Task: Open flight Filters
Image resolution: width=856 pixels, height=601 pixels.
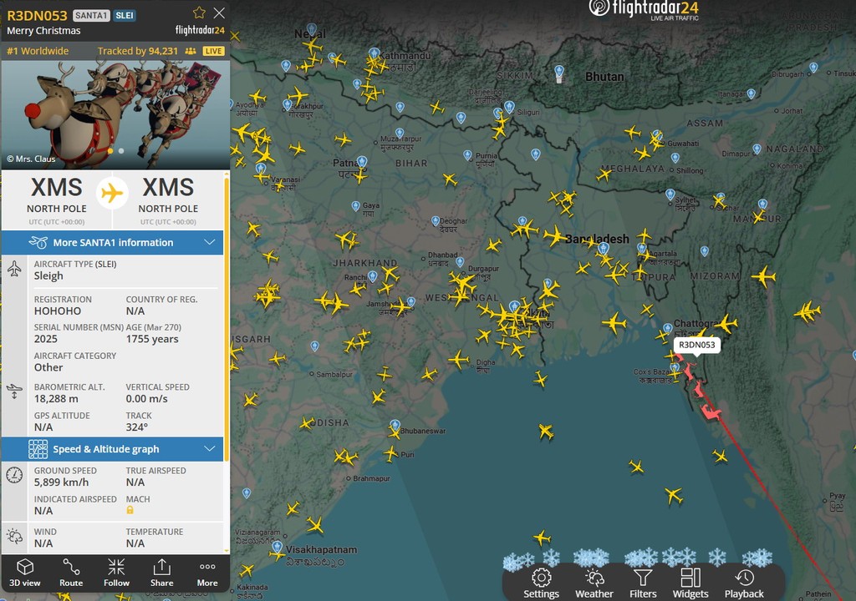Action: (643, 583)
